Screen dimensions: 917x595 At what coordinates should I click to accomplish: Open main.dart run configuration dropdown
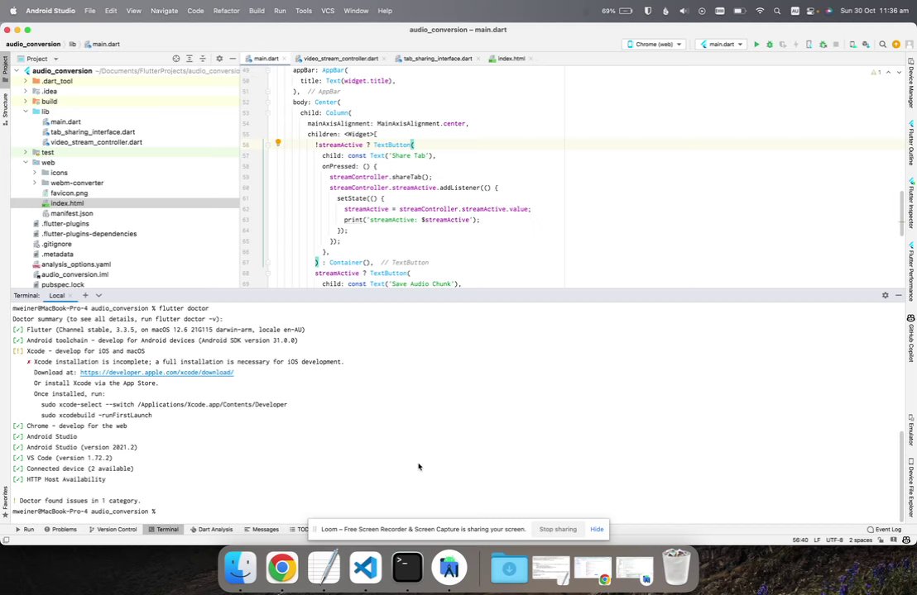click(x=720, y=45)
